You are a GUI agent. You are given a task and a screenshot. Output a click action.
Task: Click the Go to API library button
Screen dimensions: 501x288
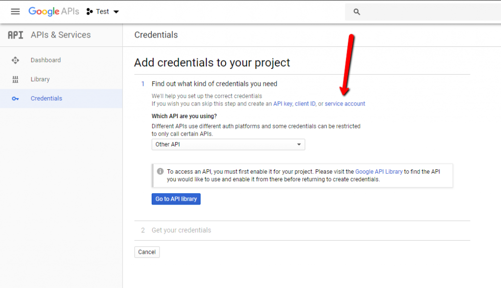176,199
